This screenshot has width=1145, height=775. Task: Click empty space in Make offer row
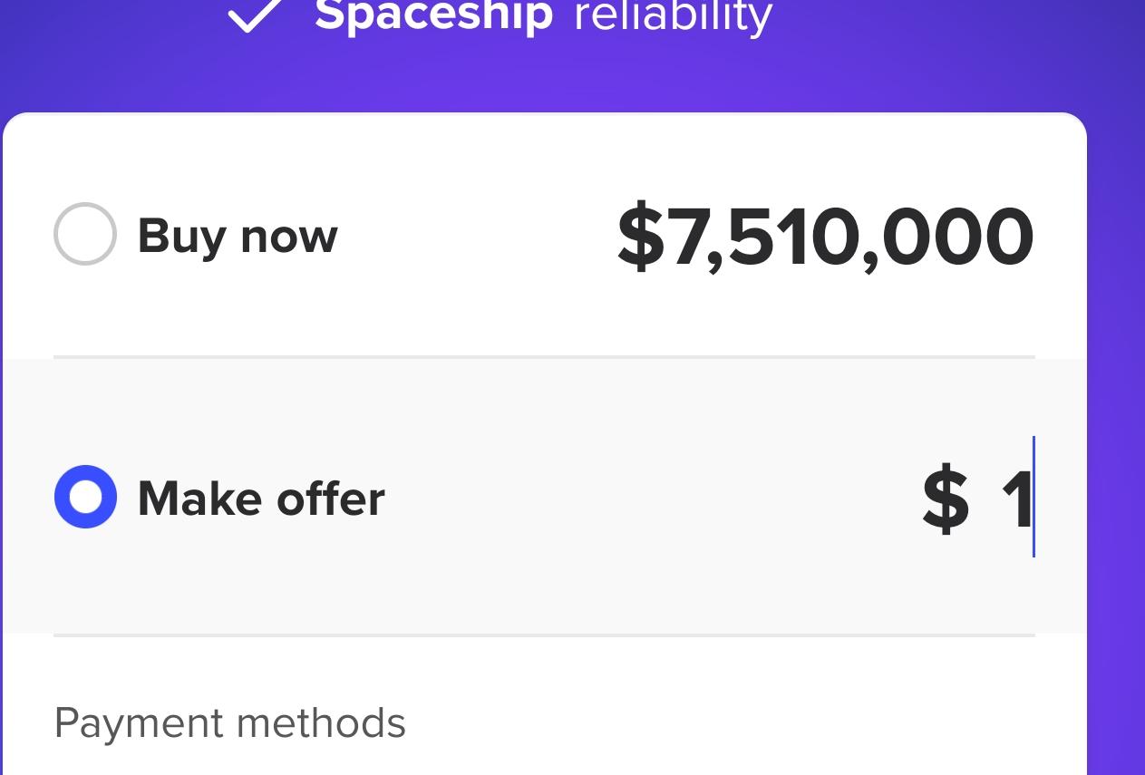pos(635,498)
